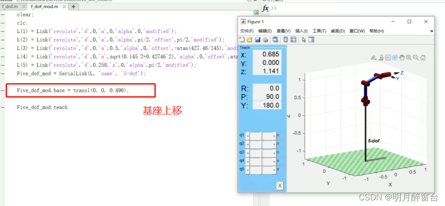Open the 编辑(E) menu in Figure 1
The height and width of the screenshot is (206, 445).
click(265, 31)
